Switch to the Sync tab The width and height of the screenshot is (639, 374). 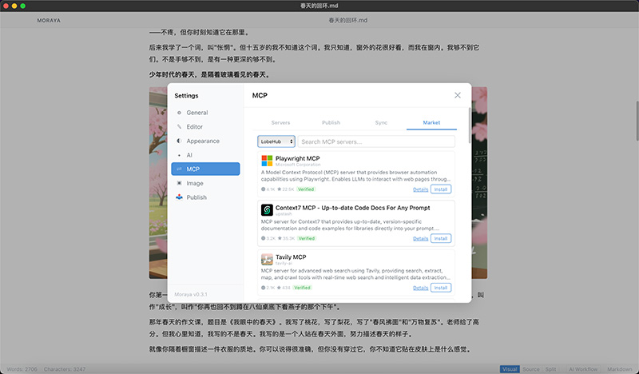381,122
